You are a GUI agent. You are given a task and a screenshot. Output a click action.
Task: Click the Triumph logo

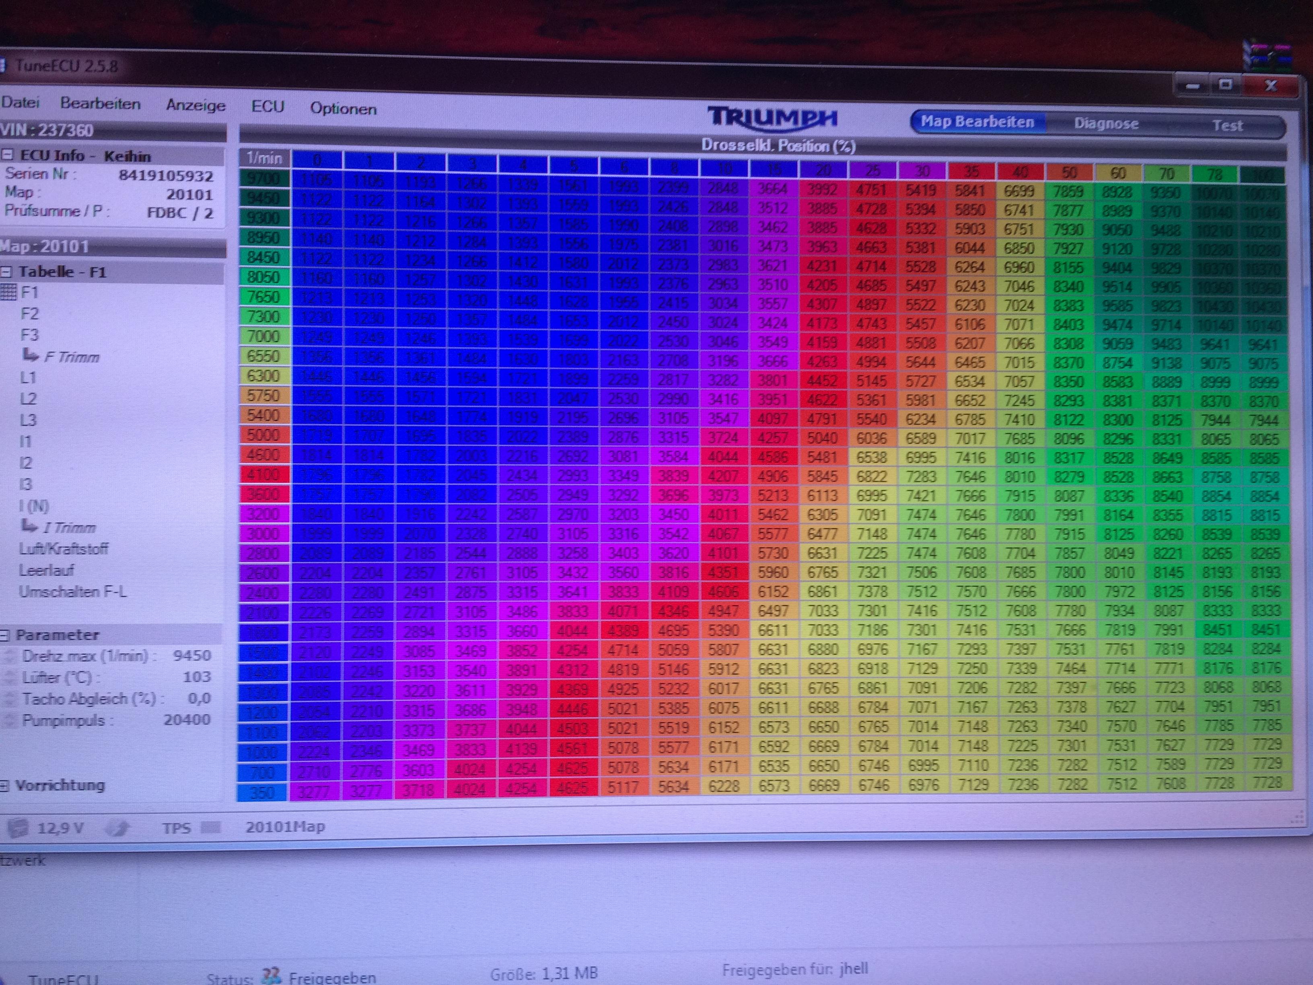tap(772, 117)
